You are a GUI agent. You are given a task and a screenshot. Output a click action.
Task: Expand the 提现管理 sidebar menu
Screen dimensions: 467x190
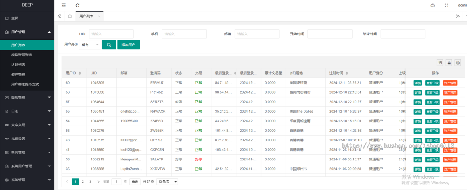(27, 97)
